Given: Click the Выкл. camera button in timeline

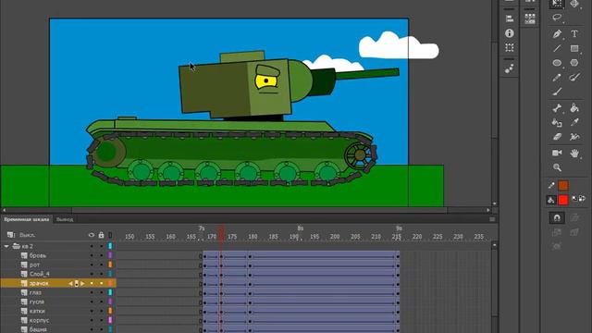Looking at the screenshot, I should tap(27, 235).
